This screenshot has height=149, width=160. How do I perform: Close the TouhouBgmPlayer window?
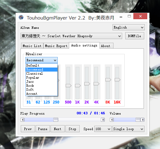(140, 16)
